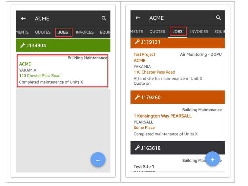Click wrench icon beside J163618
Viewport: 248px width, 186px height.
coord(137,148)
